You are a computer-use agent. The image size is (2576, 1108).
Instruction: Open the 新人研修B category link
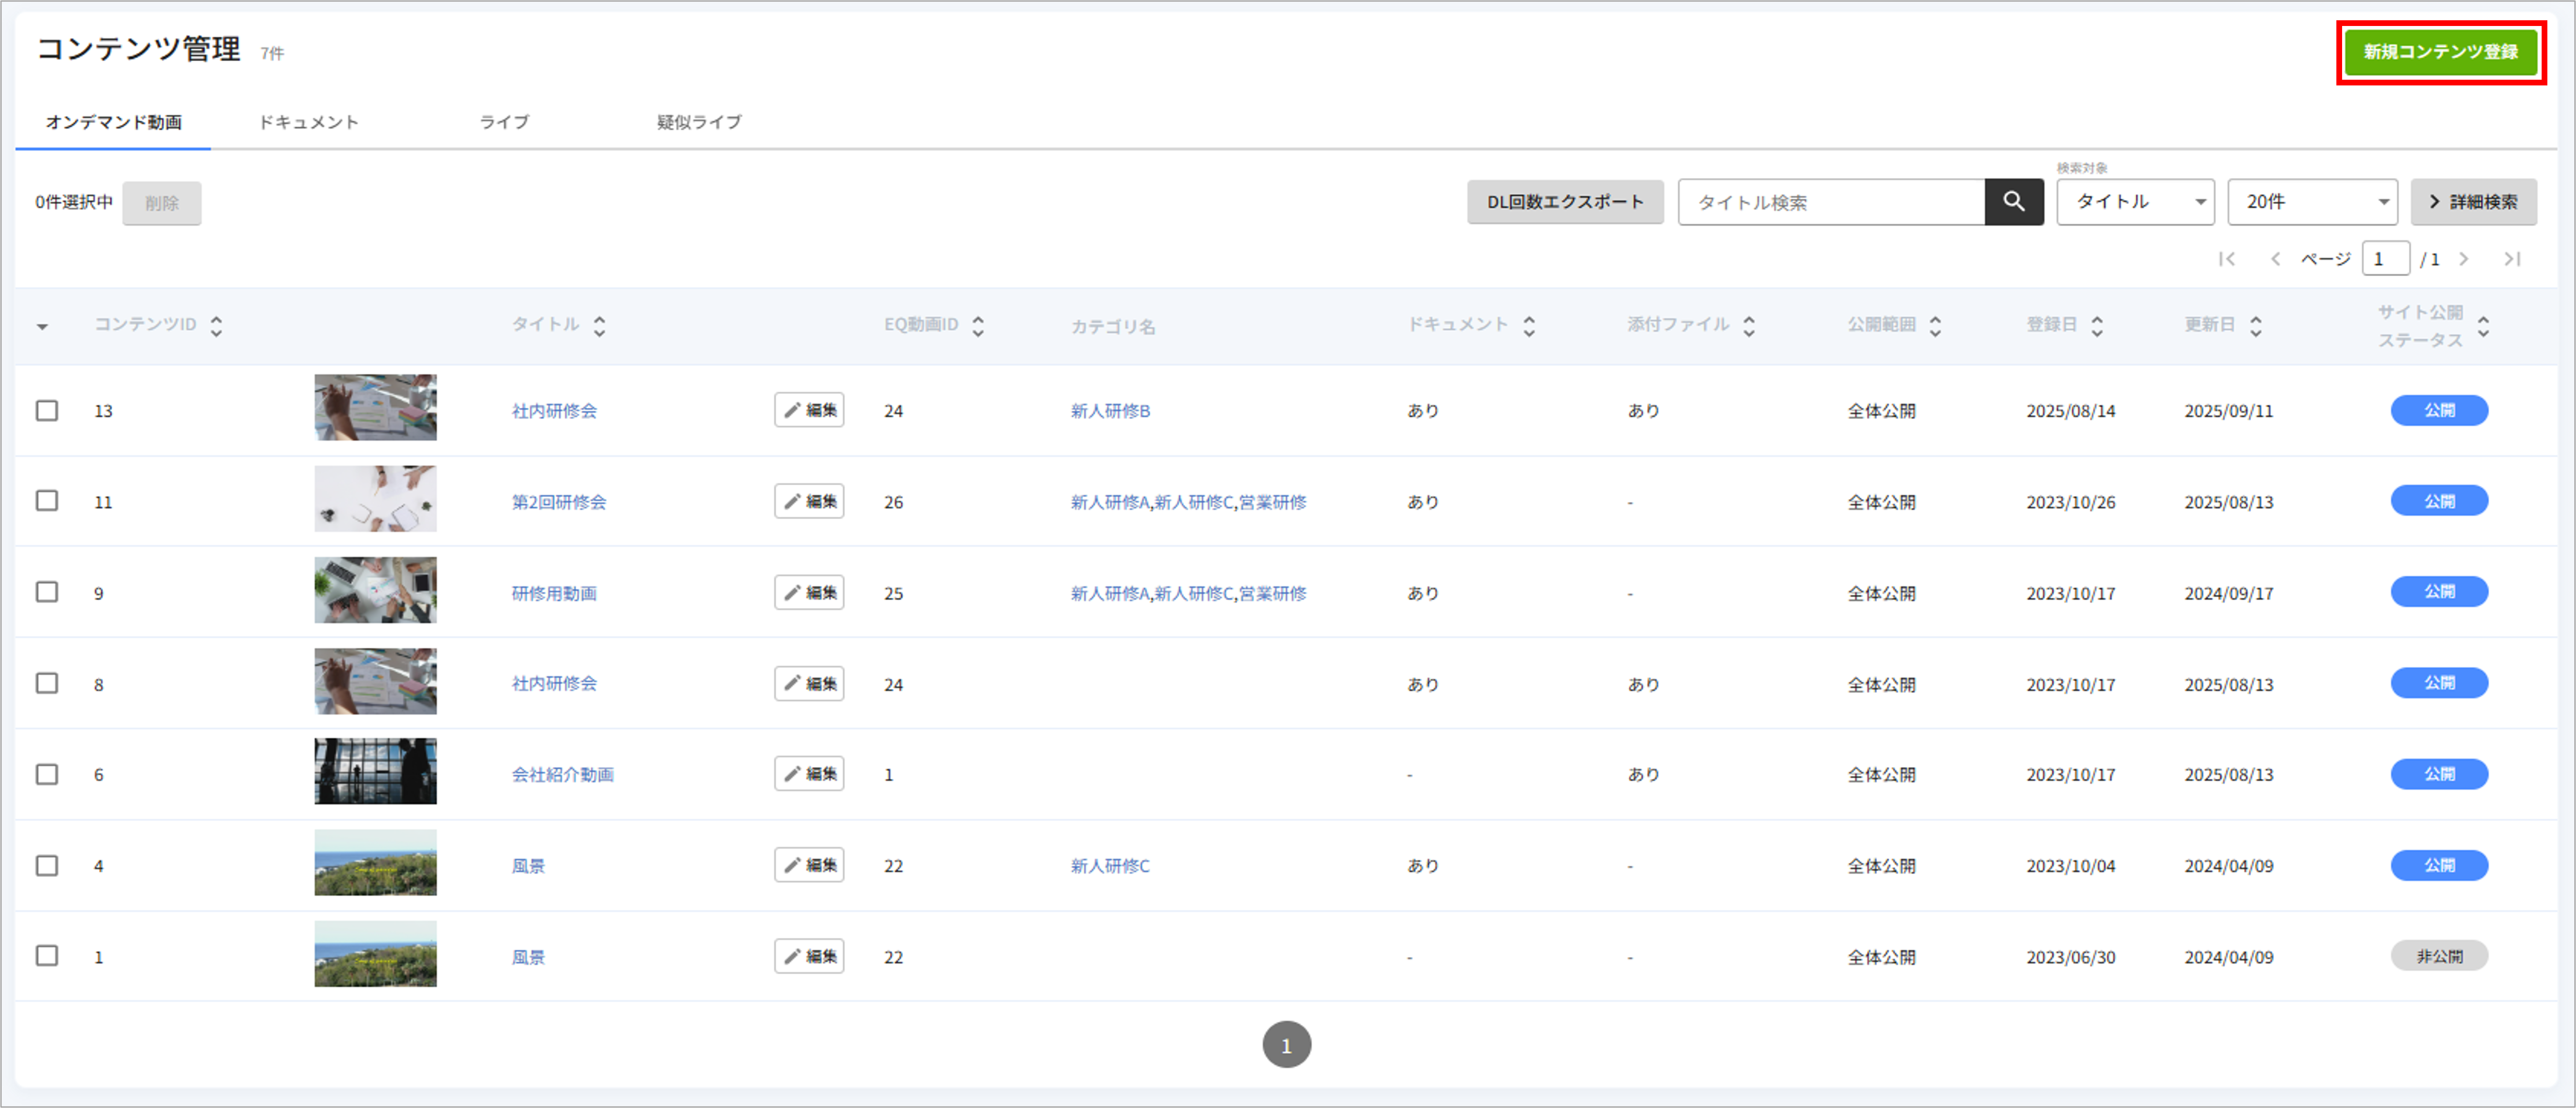(1110, 411)
